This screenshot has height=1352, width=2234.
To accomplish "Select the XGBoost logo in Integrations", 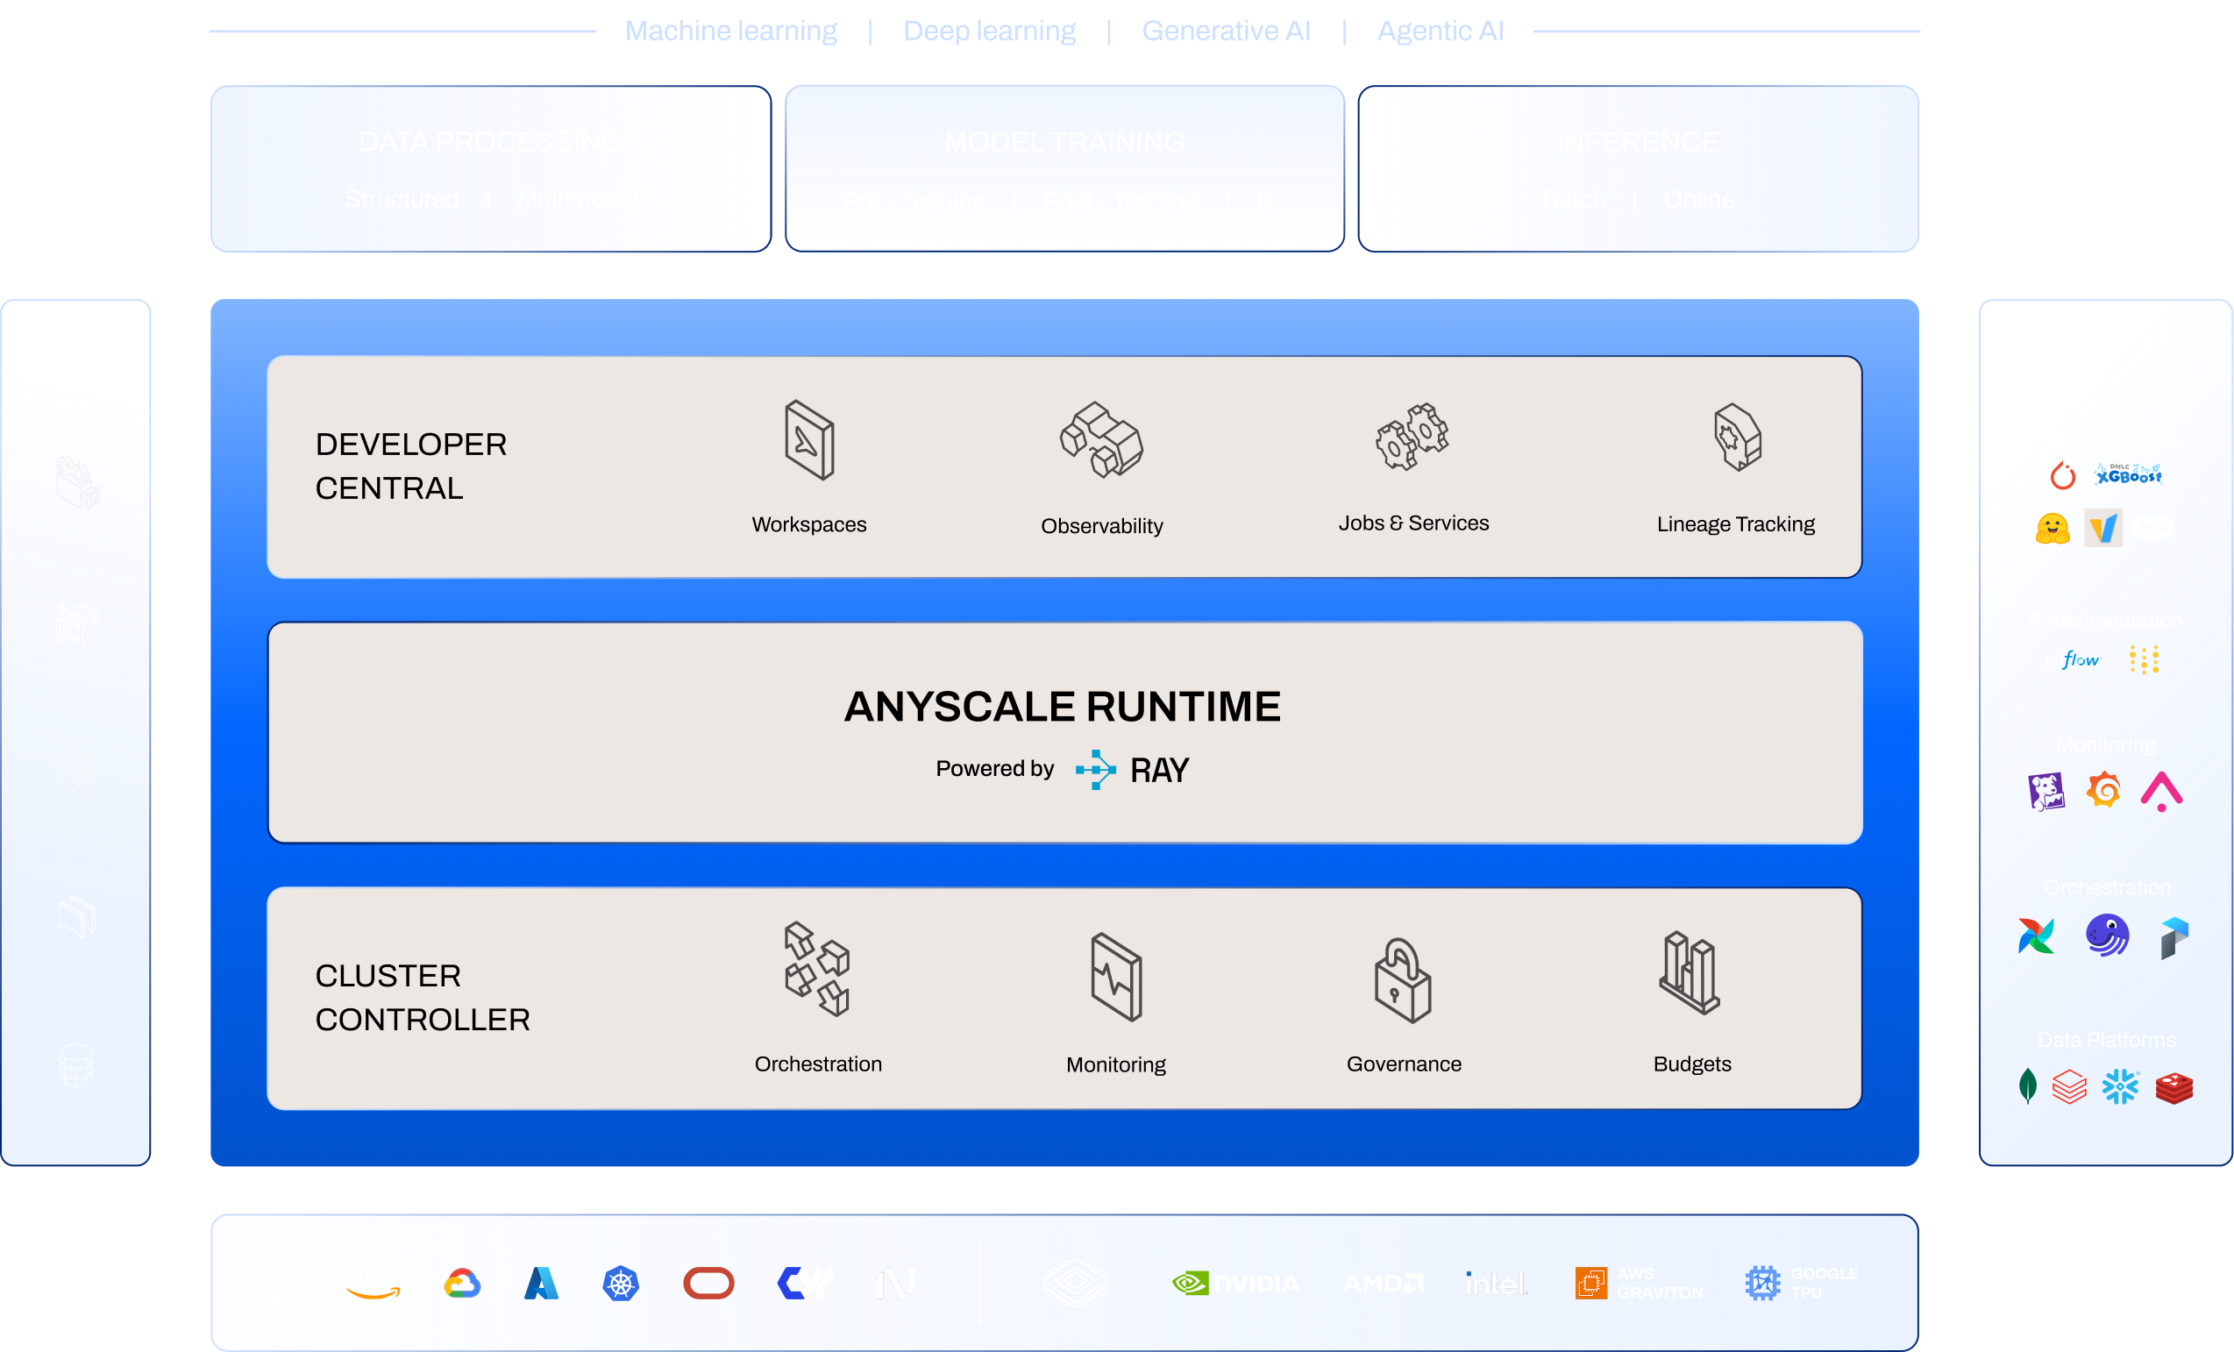I will (x=2129, y=475).
